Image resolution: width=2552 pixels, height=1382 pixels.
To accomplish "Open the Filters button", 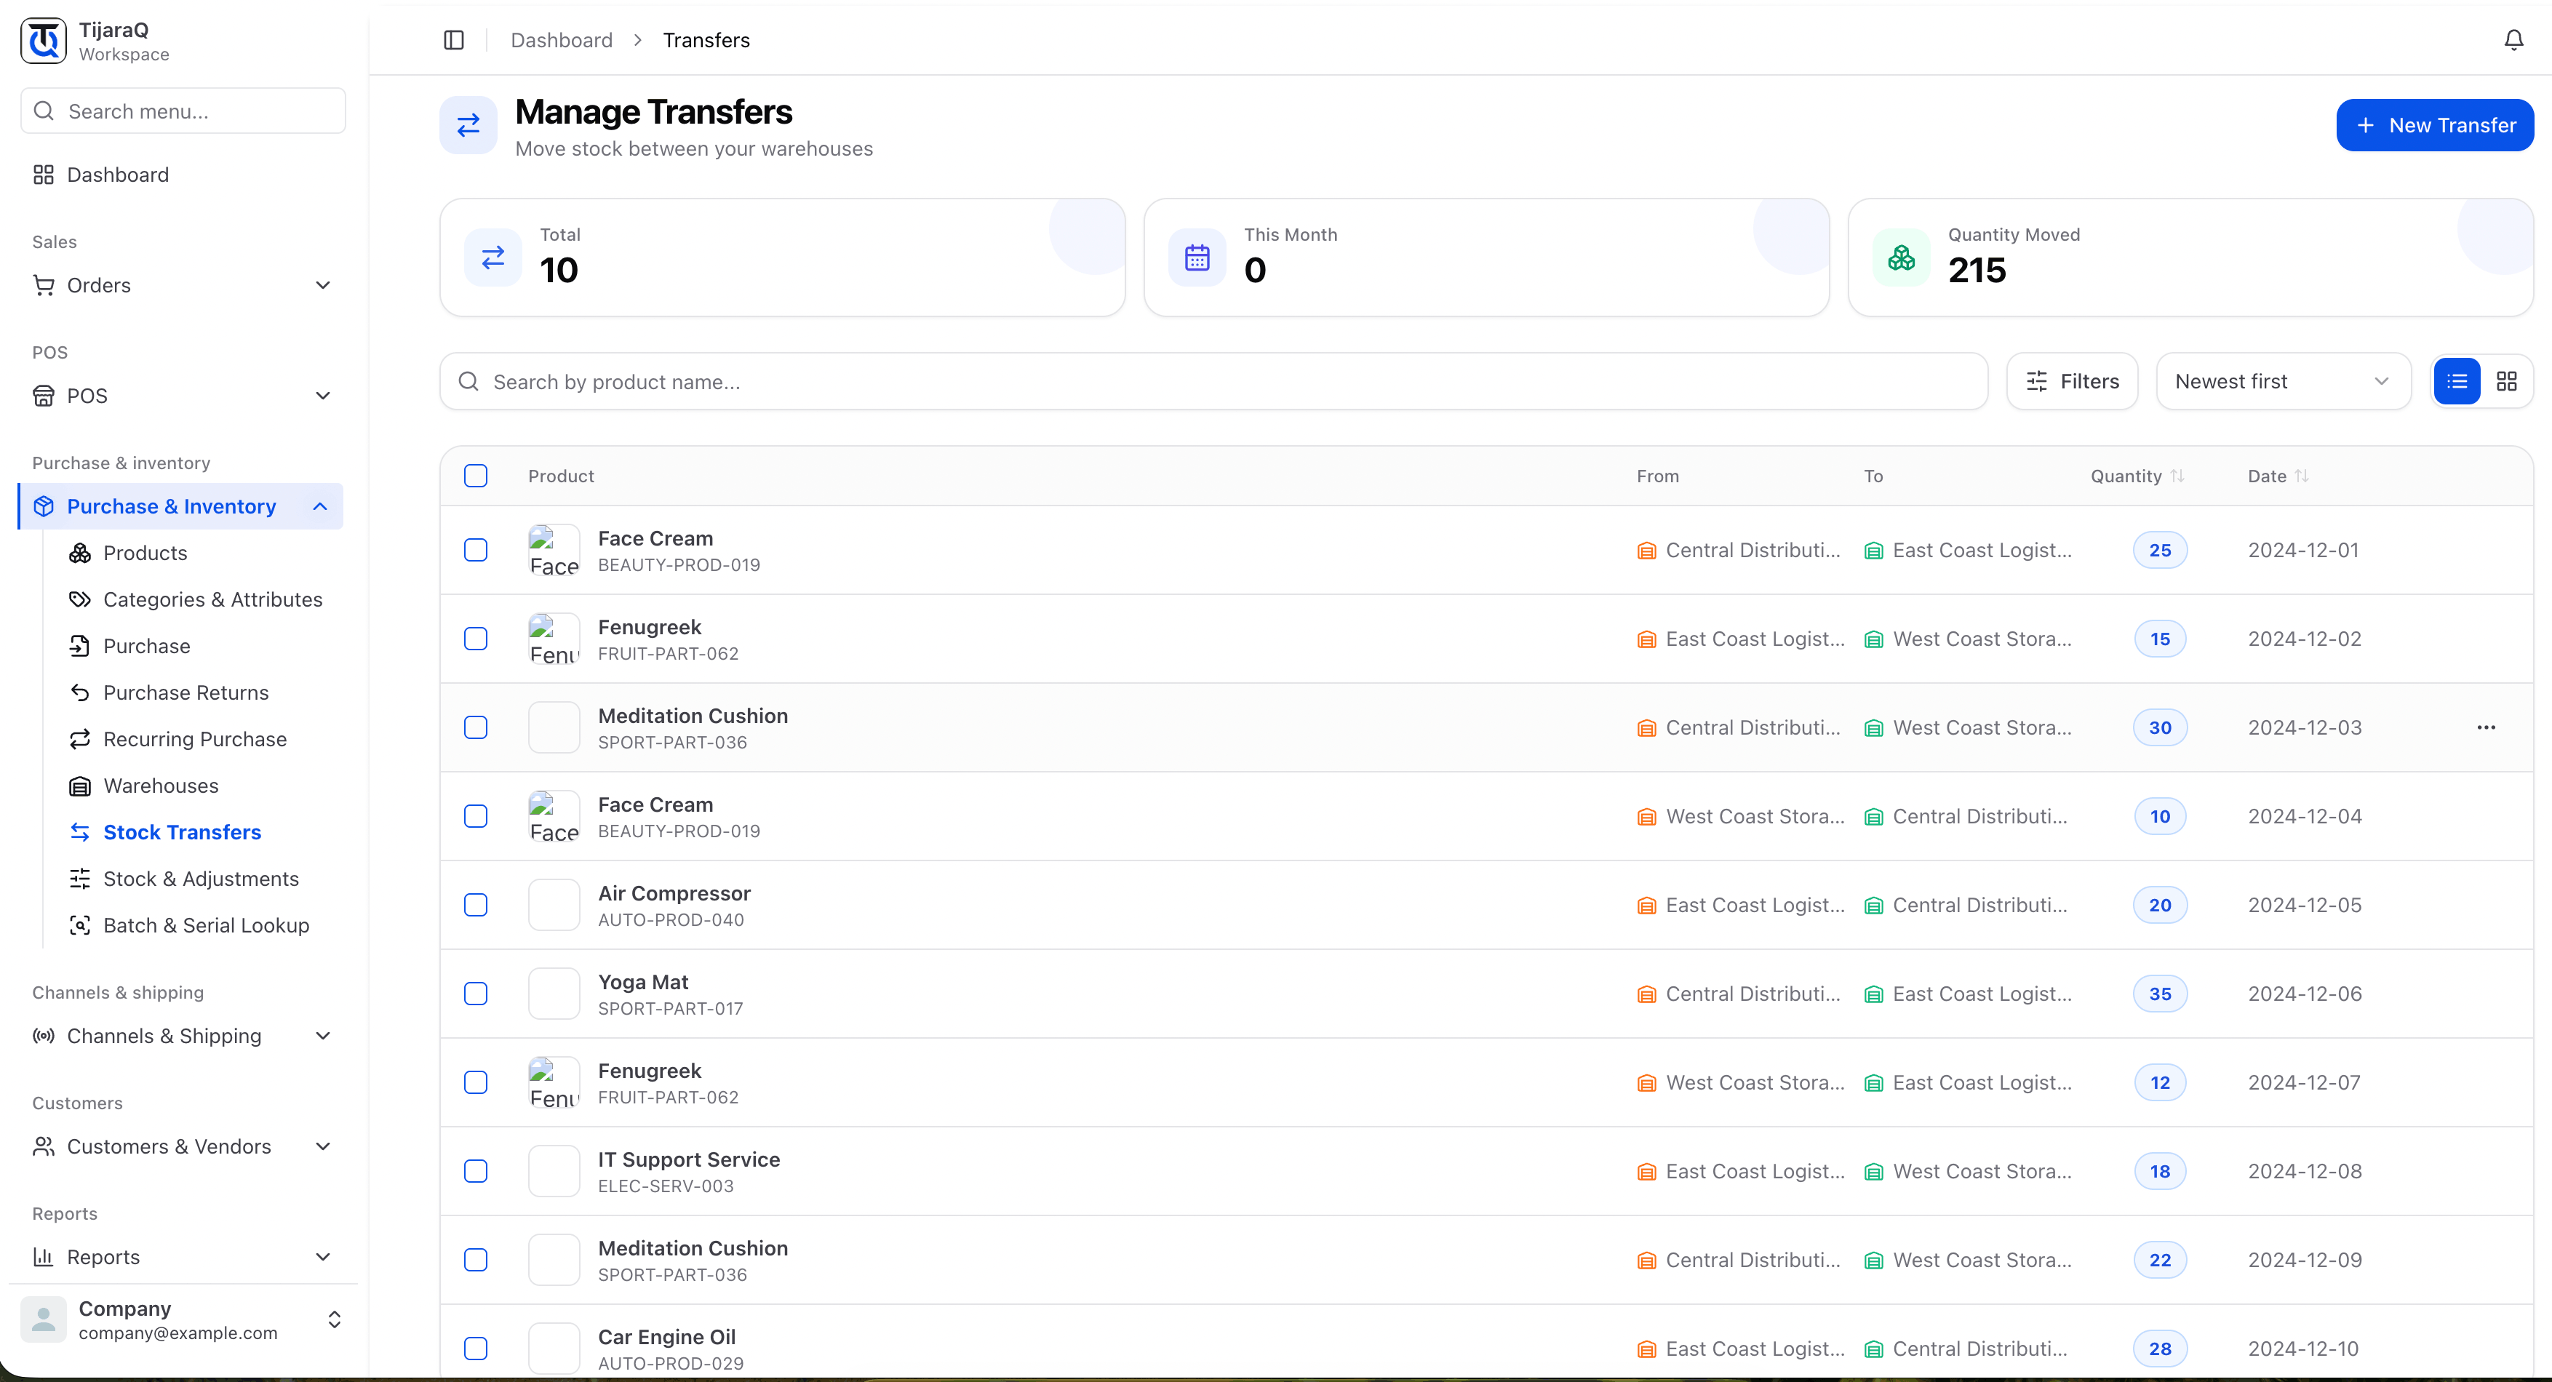I will click(x=2072, y=381).
